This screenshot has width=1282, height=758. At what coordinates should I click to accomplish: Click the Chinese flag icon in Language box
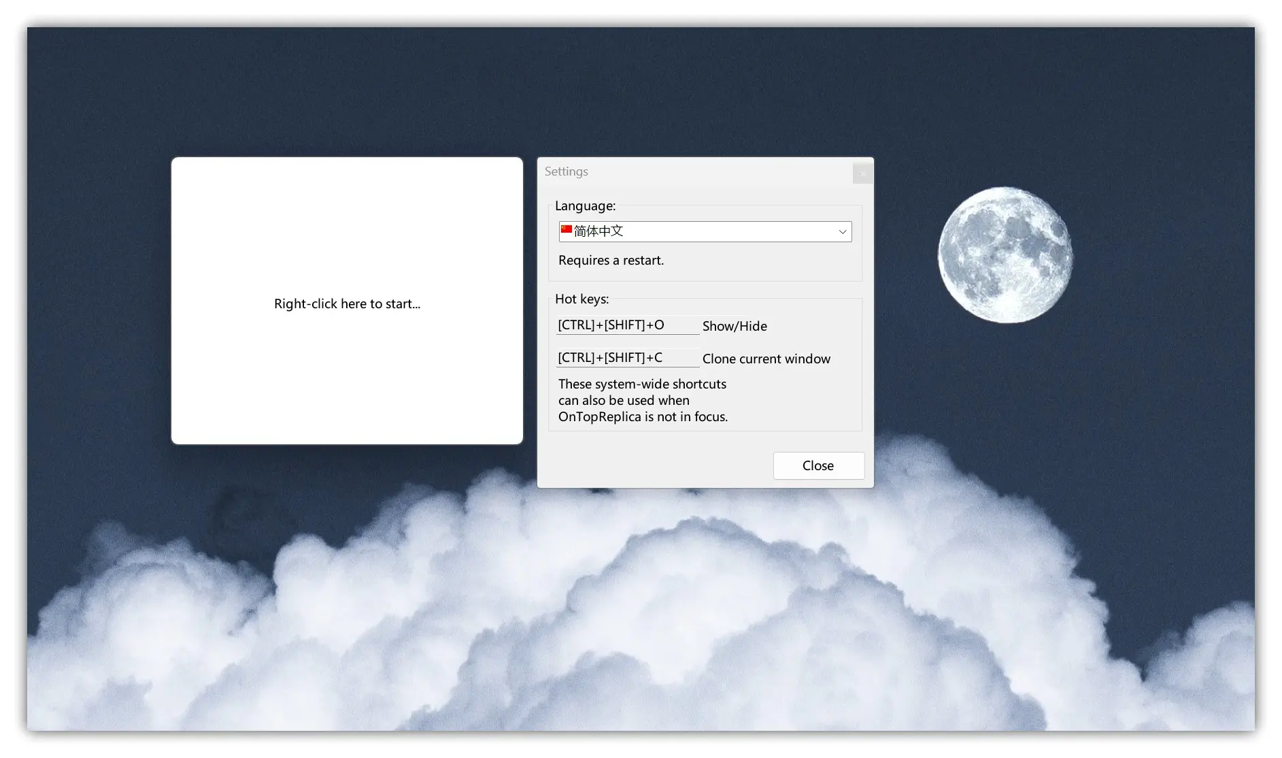pyautogui.click(x=567, y=230)
